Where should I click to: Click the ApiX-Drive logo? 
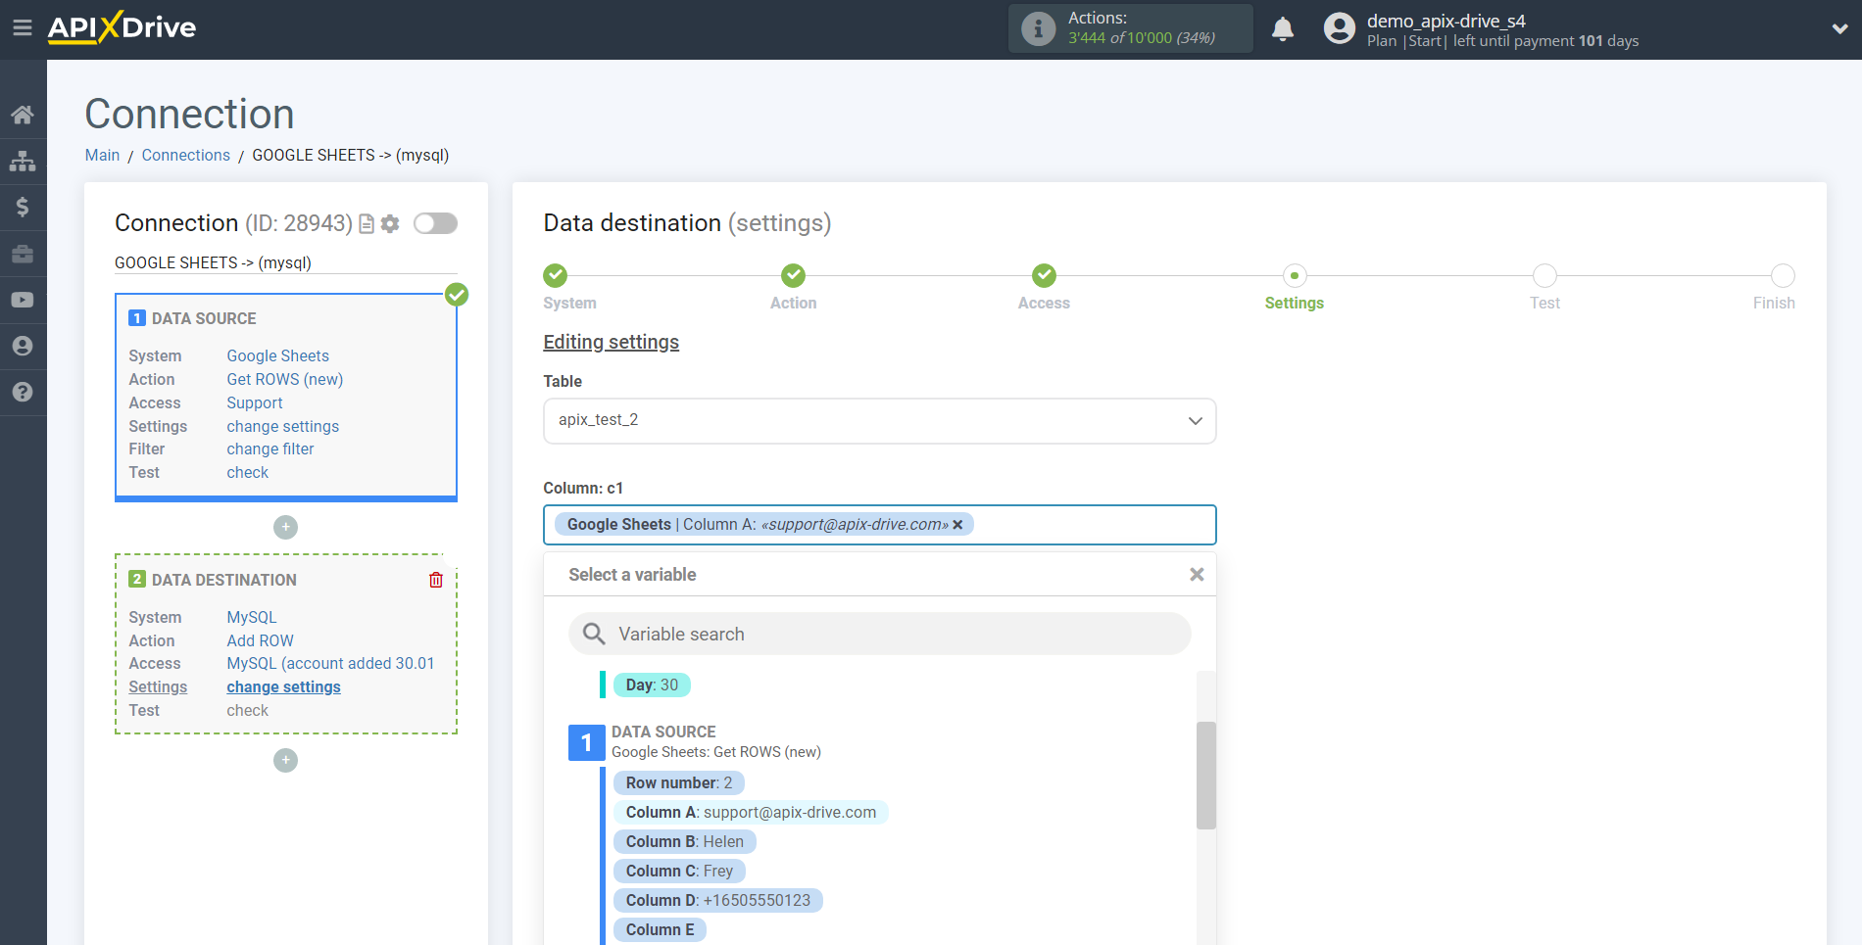[x=122, y=27]
